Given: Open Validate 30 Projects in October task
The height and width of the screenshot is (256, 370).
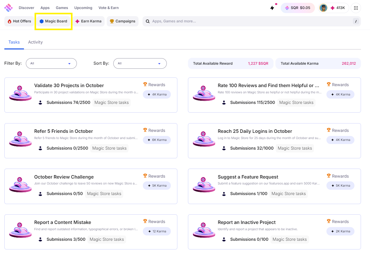Looking at the screenshot, I should coord(69,86).
